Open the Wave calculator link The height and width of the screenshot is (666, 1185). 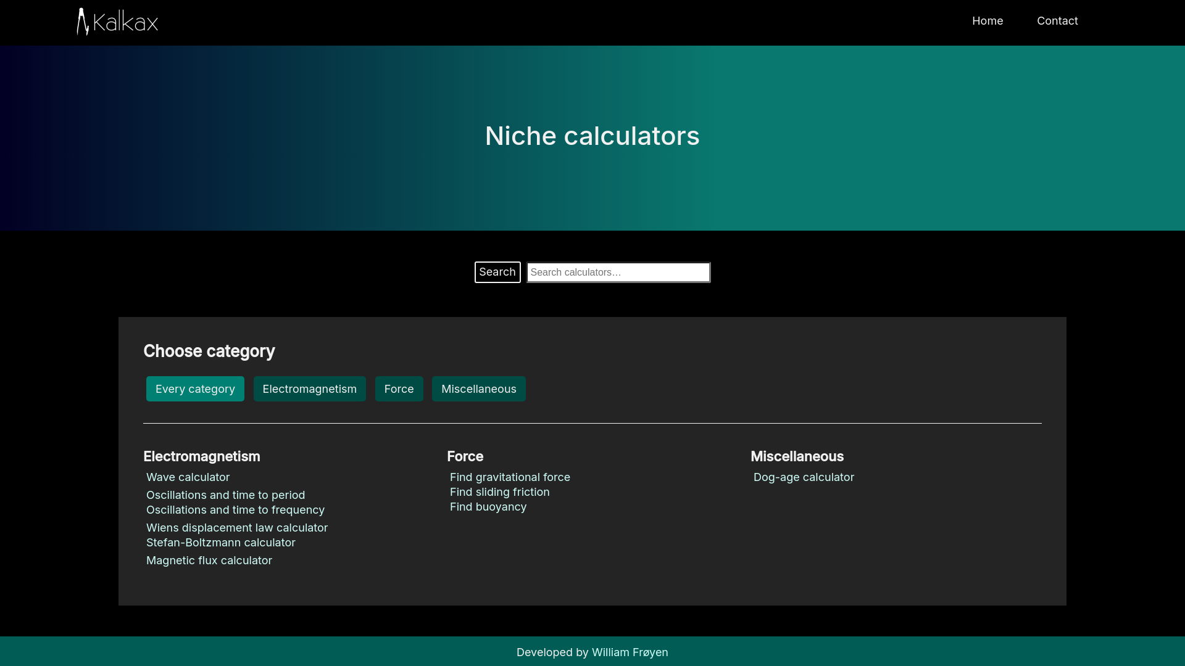(x=188, y=477)
